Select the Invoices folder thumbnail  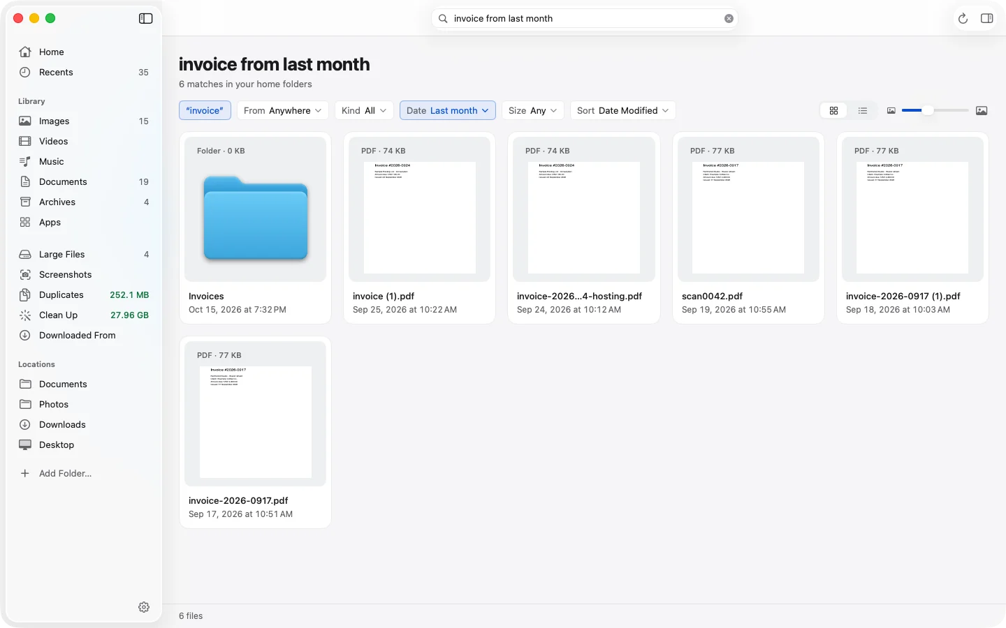pyautogui.click(x=256, y=209)
